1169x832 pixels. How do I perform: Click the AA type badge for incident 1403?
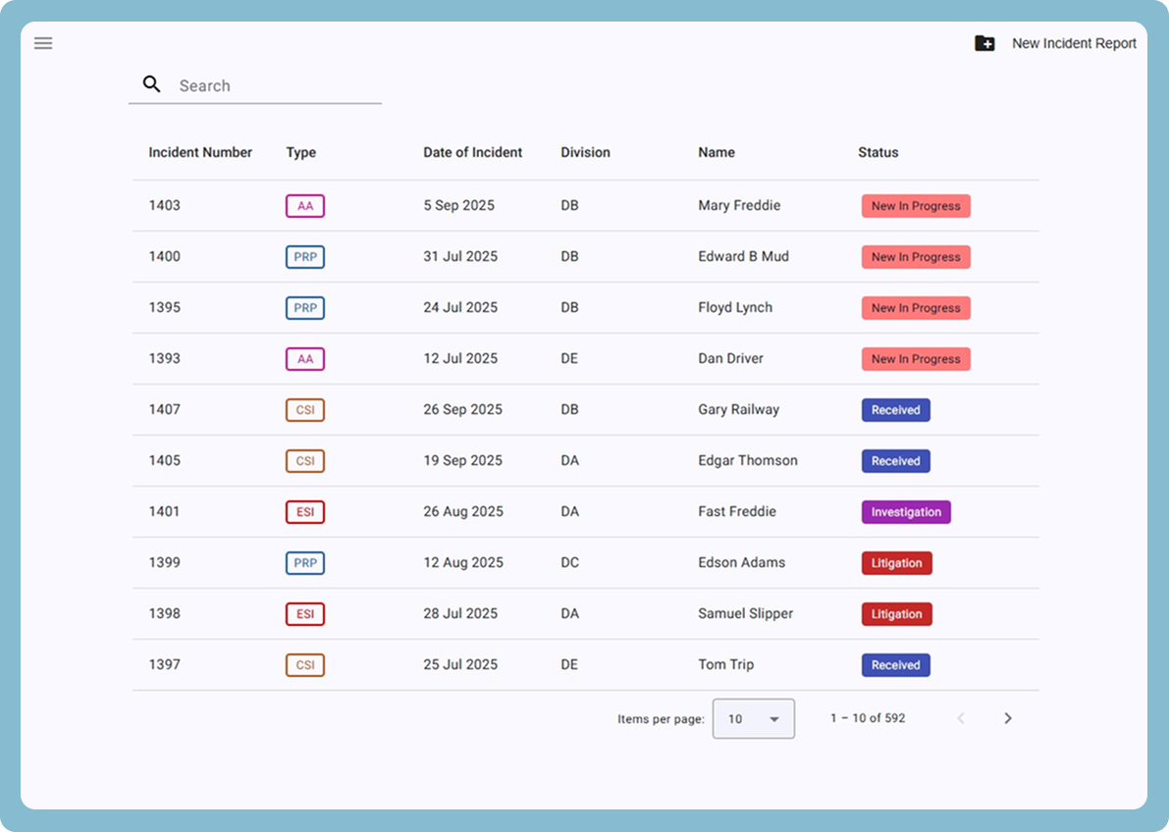305,206
